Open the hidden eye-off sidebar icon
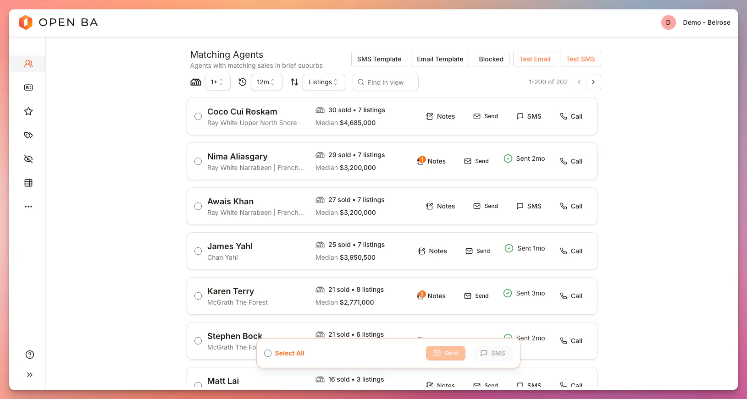This screenshot has width=747, height=399. pos(28,159)
